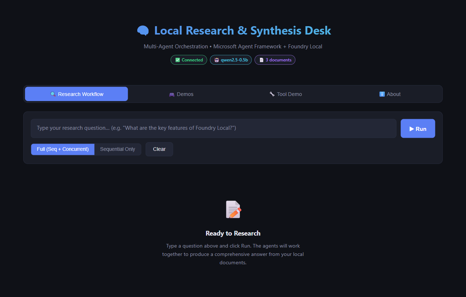Click the memo pencil icon above Ready to Research

point(233,209)
